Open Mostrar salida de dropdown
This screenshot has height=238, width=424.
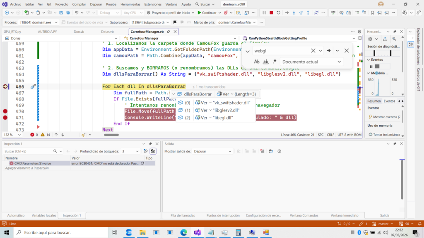tap(213, 151)
